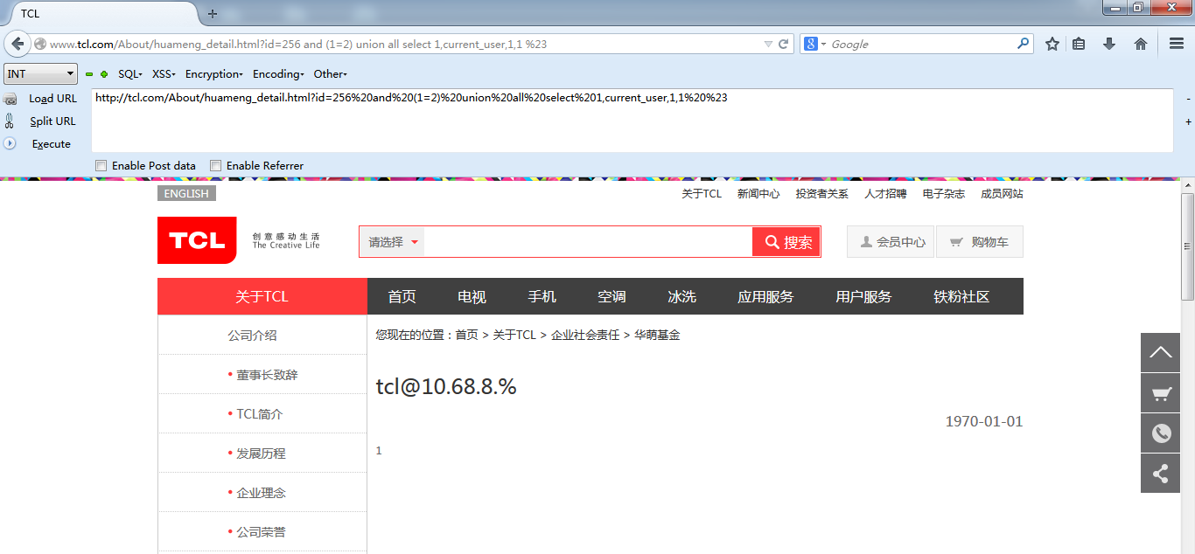Show bookmarks list icon
This screenshot has height=554, width=1195.
tap(1080, 44)
